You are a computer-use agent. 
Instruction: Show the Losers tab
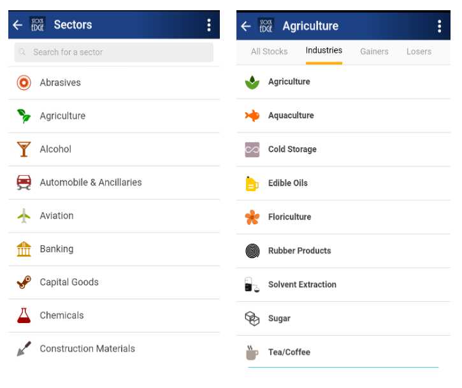click(419, 52)
